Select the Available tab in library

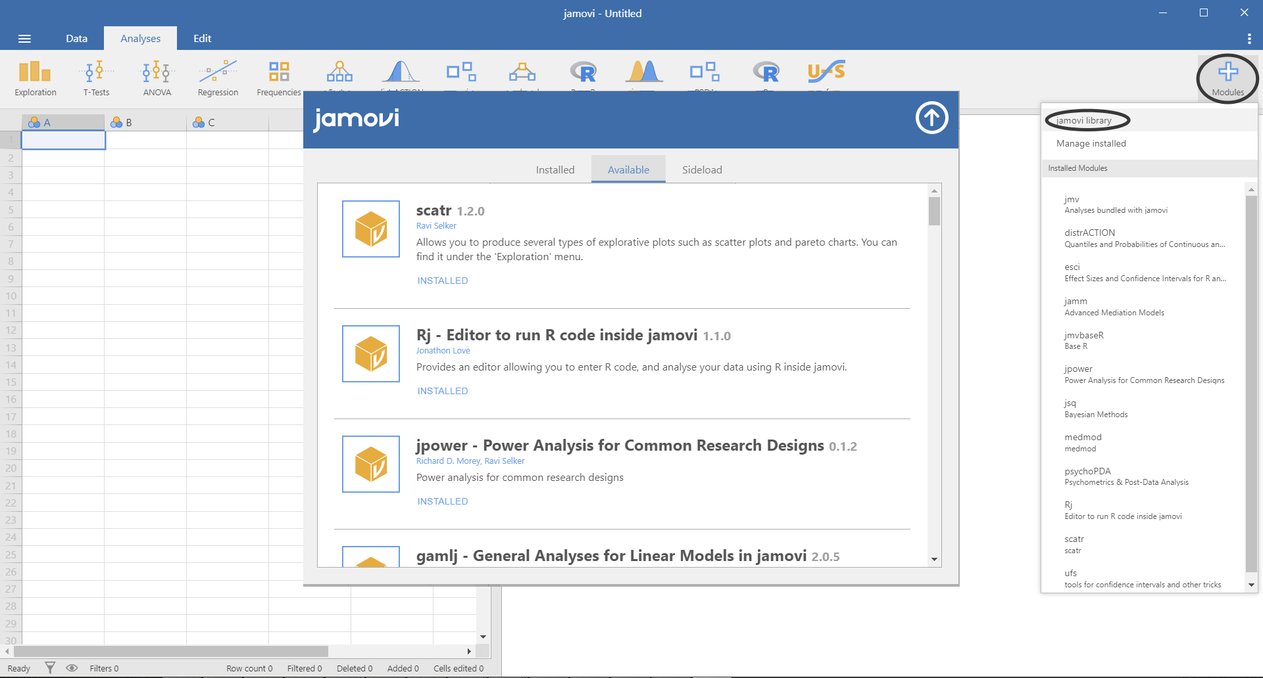coord(628,169)
